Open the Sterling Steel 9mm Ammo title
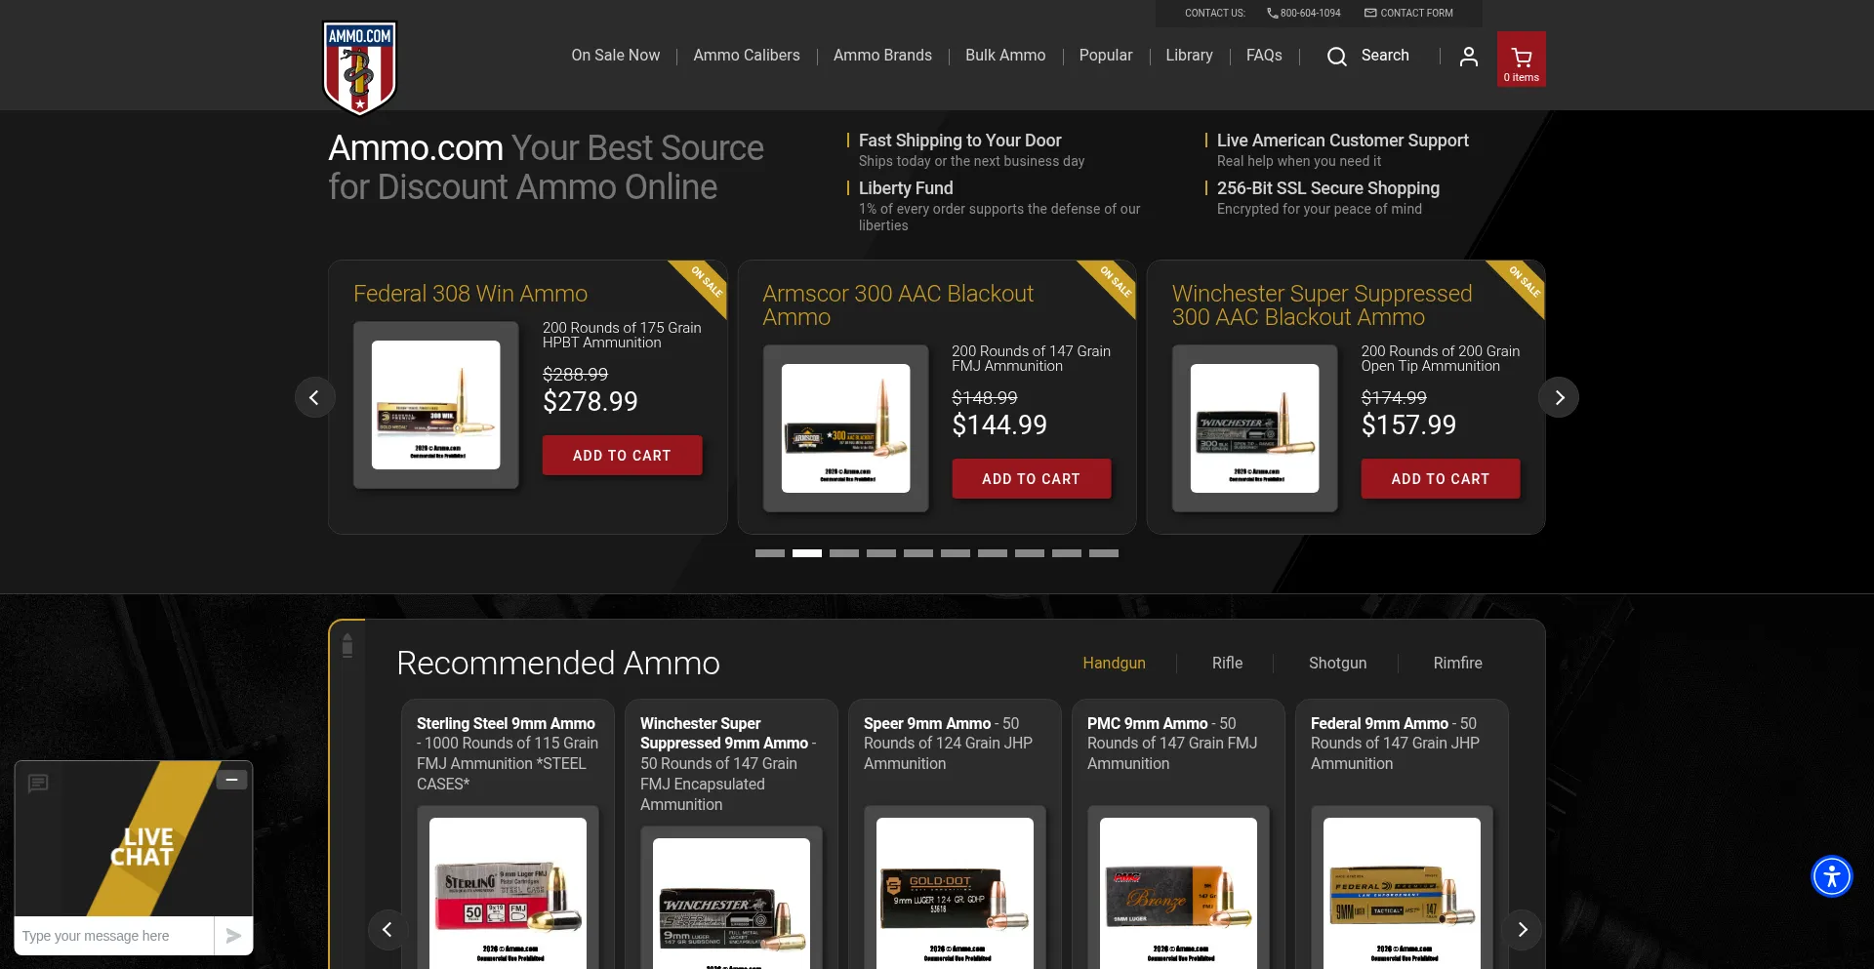The image size is (1874, 969). [x=506, y=724]
